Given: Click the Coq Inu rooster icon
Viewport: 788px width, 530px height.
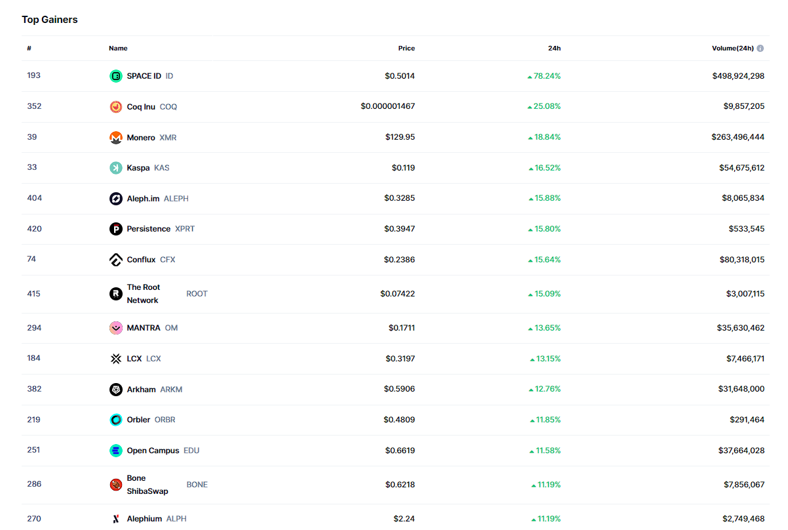Looking at the screenshot, I should pos(116,107).
